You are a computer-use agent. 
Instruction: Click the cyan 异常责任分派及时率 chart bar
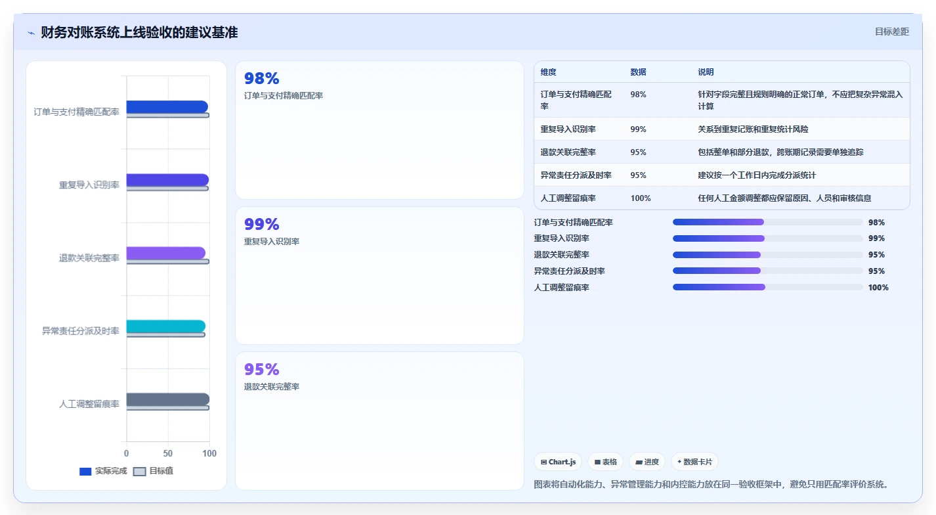(x=166, y=326)
